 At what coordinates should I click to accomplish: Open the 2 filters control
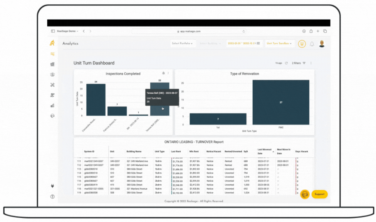tap(299, 63)
